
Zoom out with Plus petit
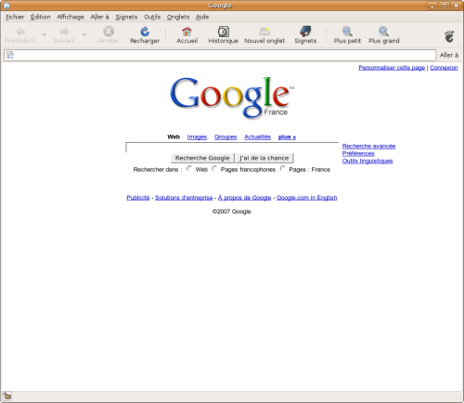tap(347, 35)
